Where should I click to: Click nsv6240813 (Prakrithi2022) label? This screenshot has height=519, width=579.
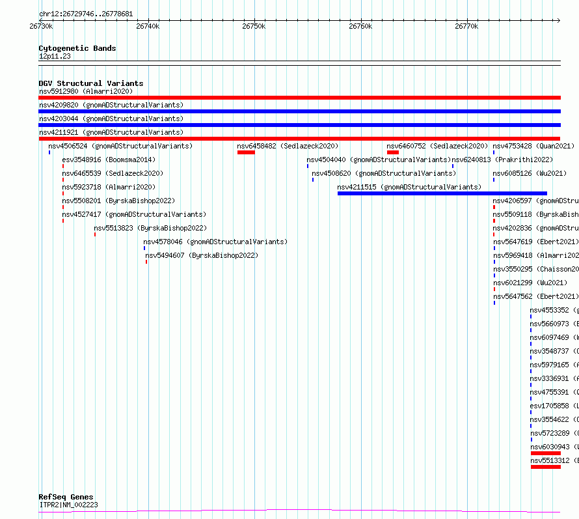(503, 160)
